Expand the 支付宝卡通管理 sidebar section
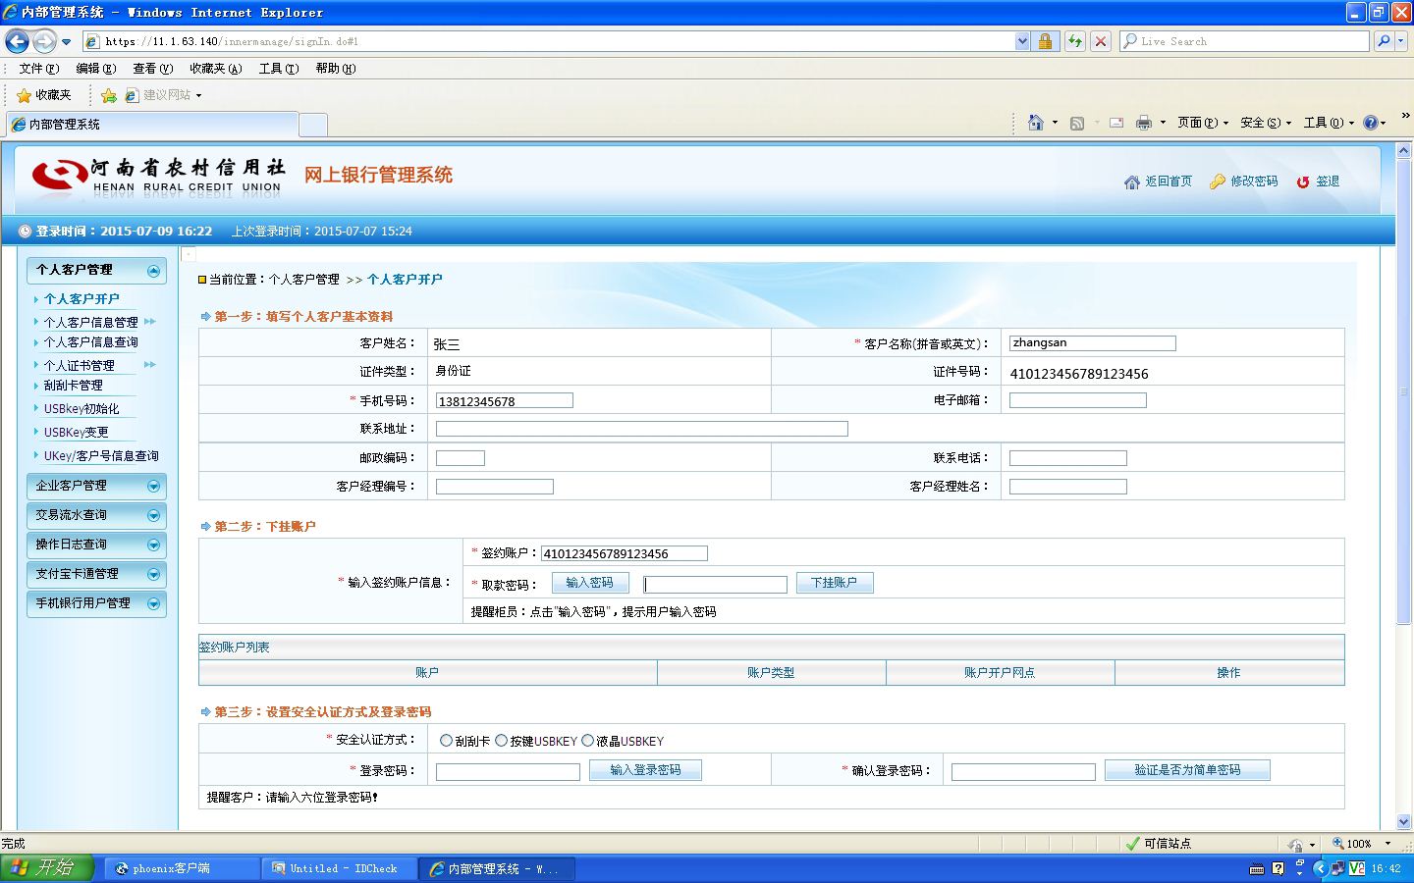The height and width of the screenshot is (883, 1414). (153, 574)
